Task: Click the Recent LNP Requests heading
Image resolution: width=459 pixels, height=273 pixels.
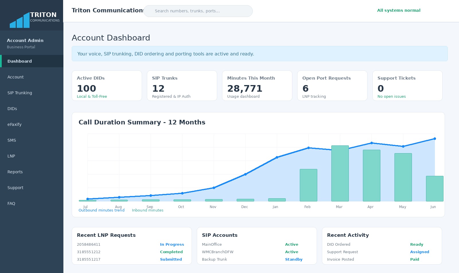Action: (106, 235)
